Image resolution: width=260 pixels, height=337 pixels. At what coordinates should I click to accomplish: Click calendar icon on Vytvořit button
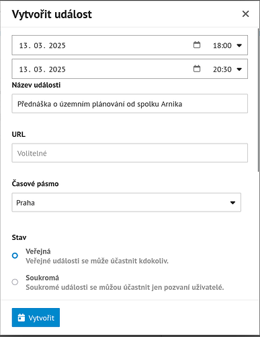pyautogui.click(x=21, y=317)
